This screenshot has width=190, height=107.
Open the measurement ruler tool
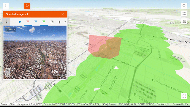[184, 22]
